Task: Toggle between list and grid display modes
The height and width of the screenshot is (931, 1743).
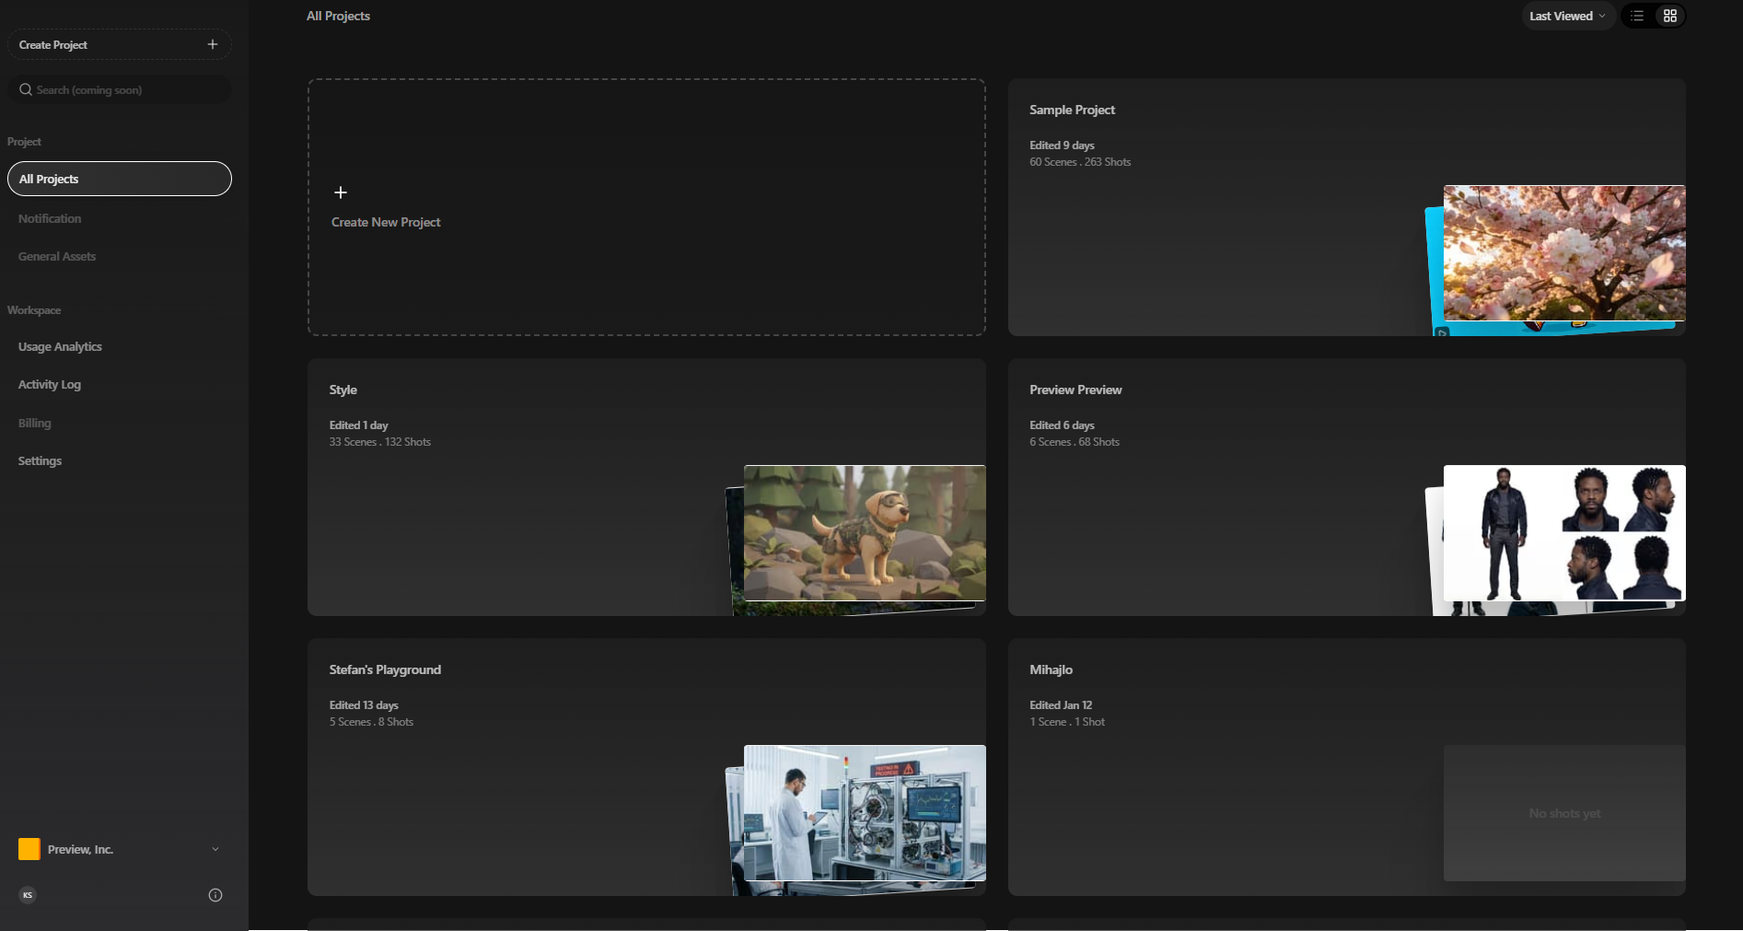Action: point(1654,16)
